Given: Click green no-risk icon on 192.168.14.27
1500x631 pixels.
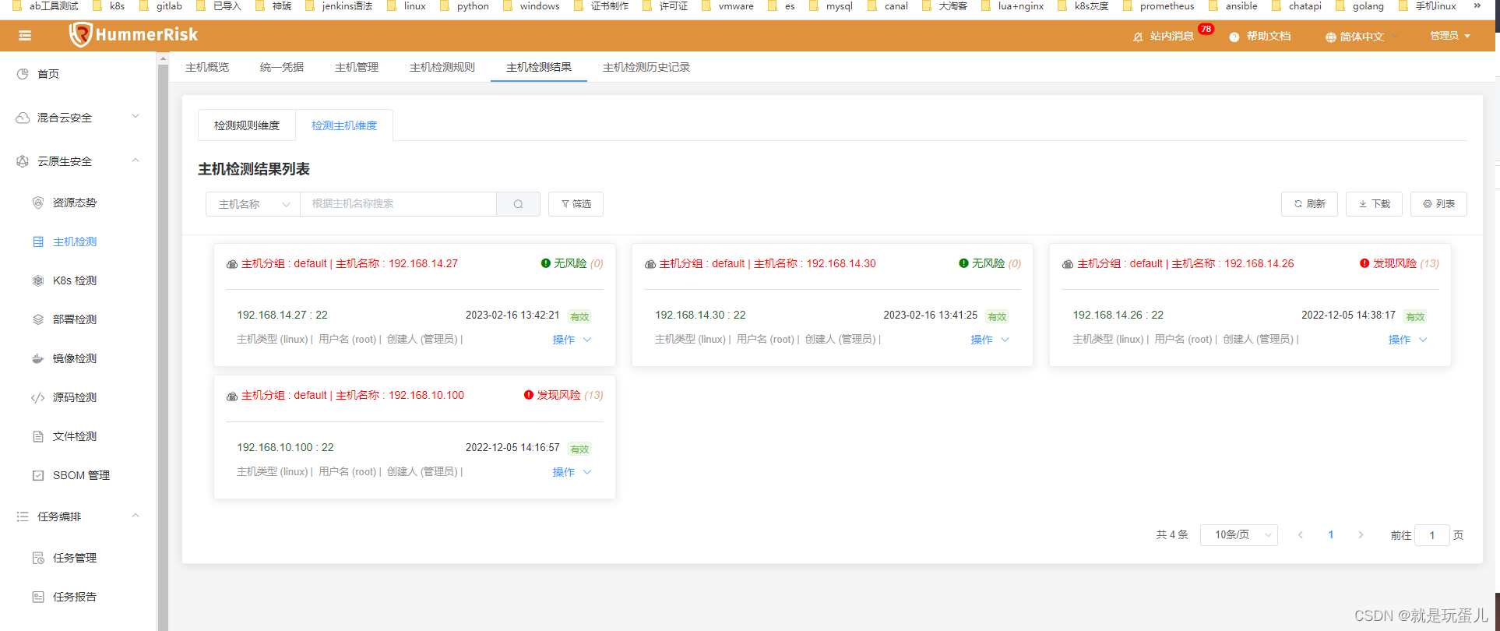Looking at the screenshot, I should [546, 263].
